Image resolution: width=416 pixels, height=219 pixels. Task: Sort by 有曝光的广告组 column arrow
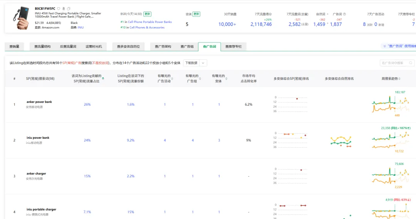click(200, 79)
